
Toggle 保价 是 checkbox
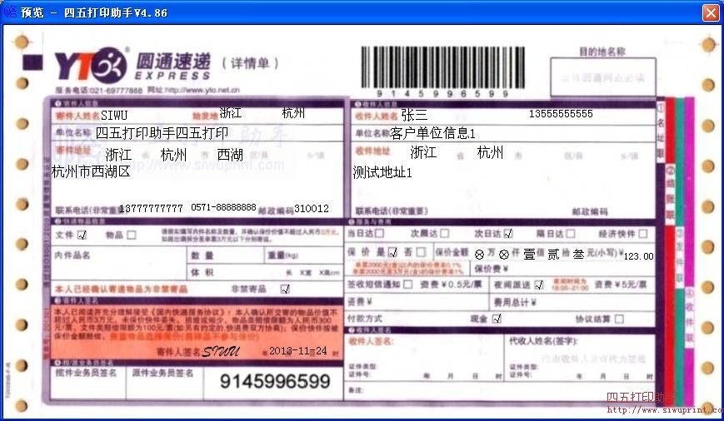[392, 252]
